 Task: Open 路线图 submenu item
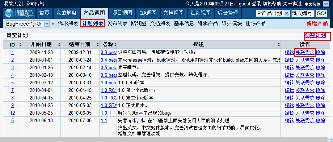[x=139, y=23]
